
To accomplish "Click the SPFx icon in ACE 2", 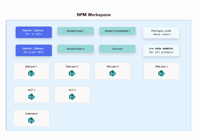I will [72, 97].
